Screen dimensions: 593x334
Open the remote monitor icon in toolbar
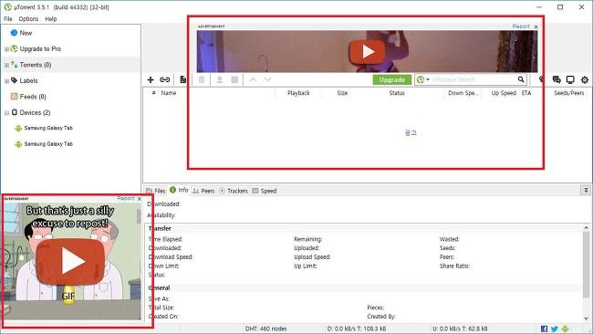[x=570, y=79]
